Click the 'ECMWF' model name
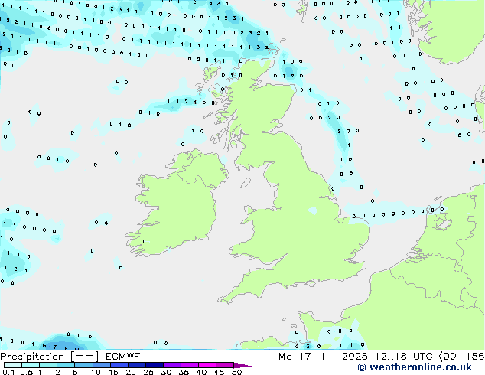 pyautogui.click(x=123, y=357)
